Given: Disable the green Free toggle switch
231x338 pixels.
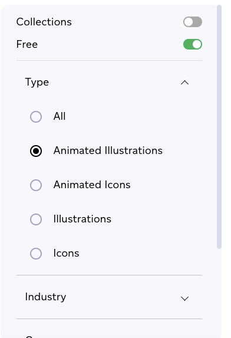Looking at the screenshot, I should click(x=193, y=44).
